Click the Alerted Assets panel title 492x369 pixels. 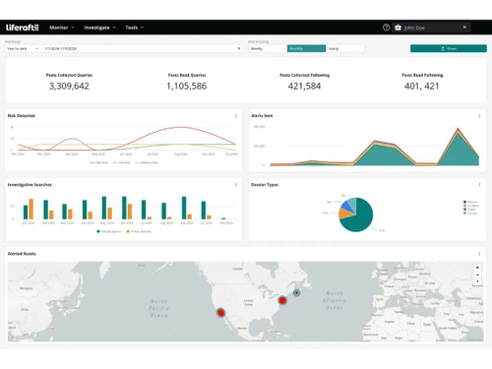point(22,254)
